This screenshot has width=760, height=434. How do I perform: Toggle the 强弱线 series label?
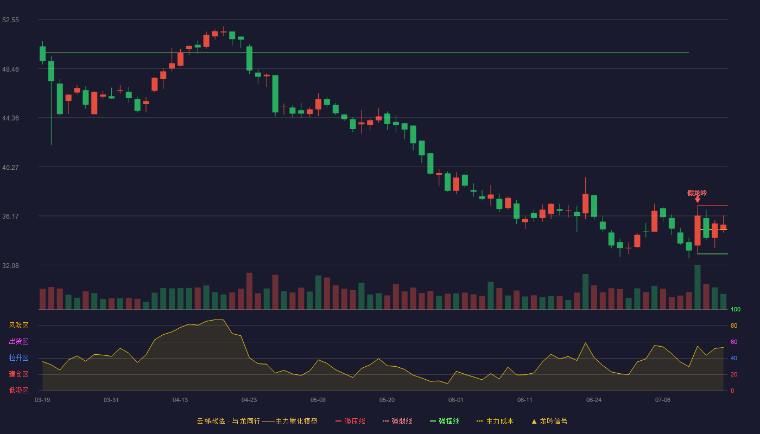[x=402, y=421]
